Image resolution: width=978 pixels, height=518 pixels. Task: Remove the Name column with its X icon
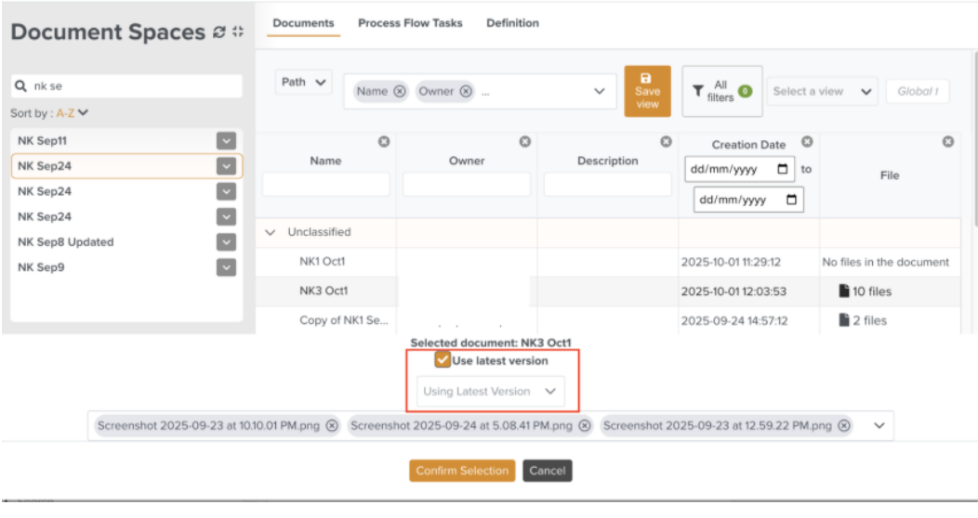point(382,141)
